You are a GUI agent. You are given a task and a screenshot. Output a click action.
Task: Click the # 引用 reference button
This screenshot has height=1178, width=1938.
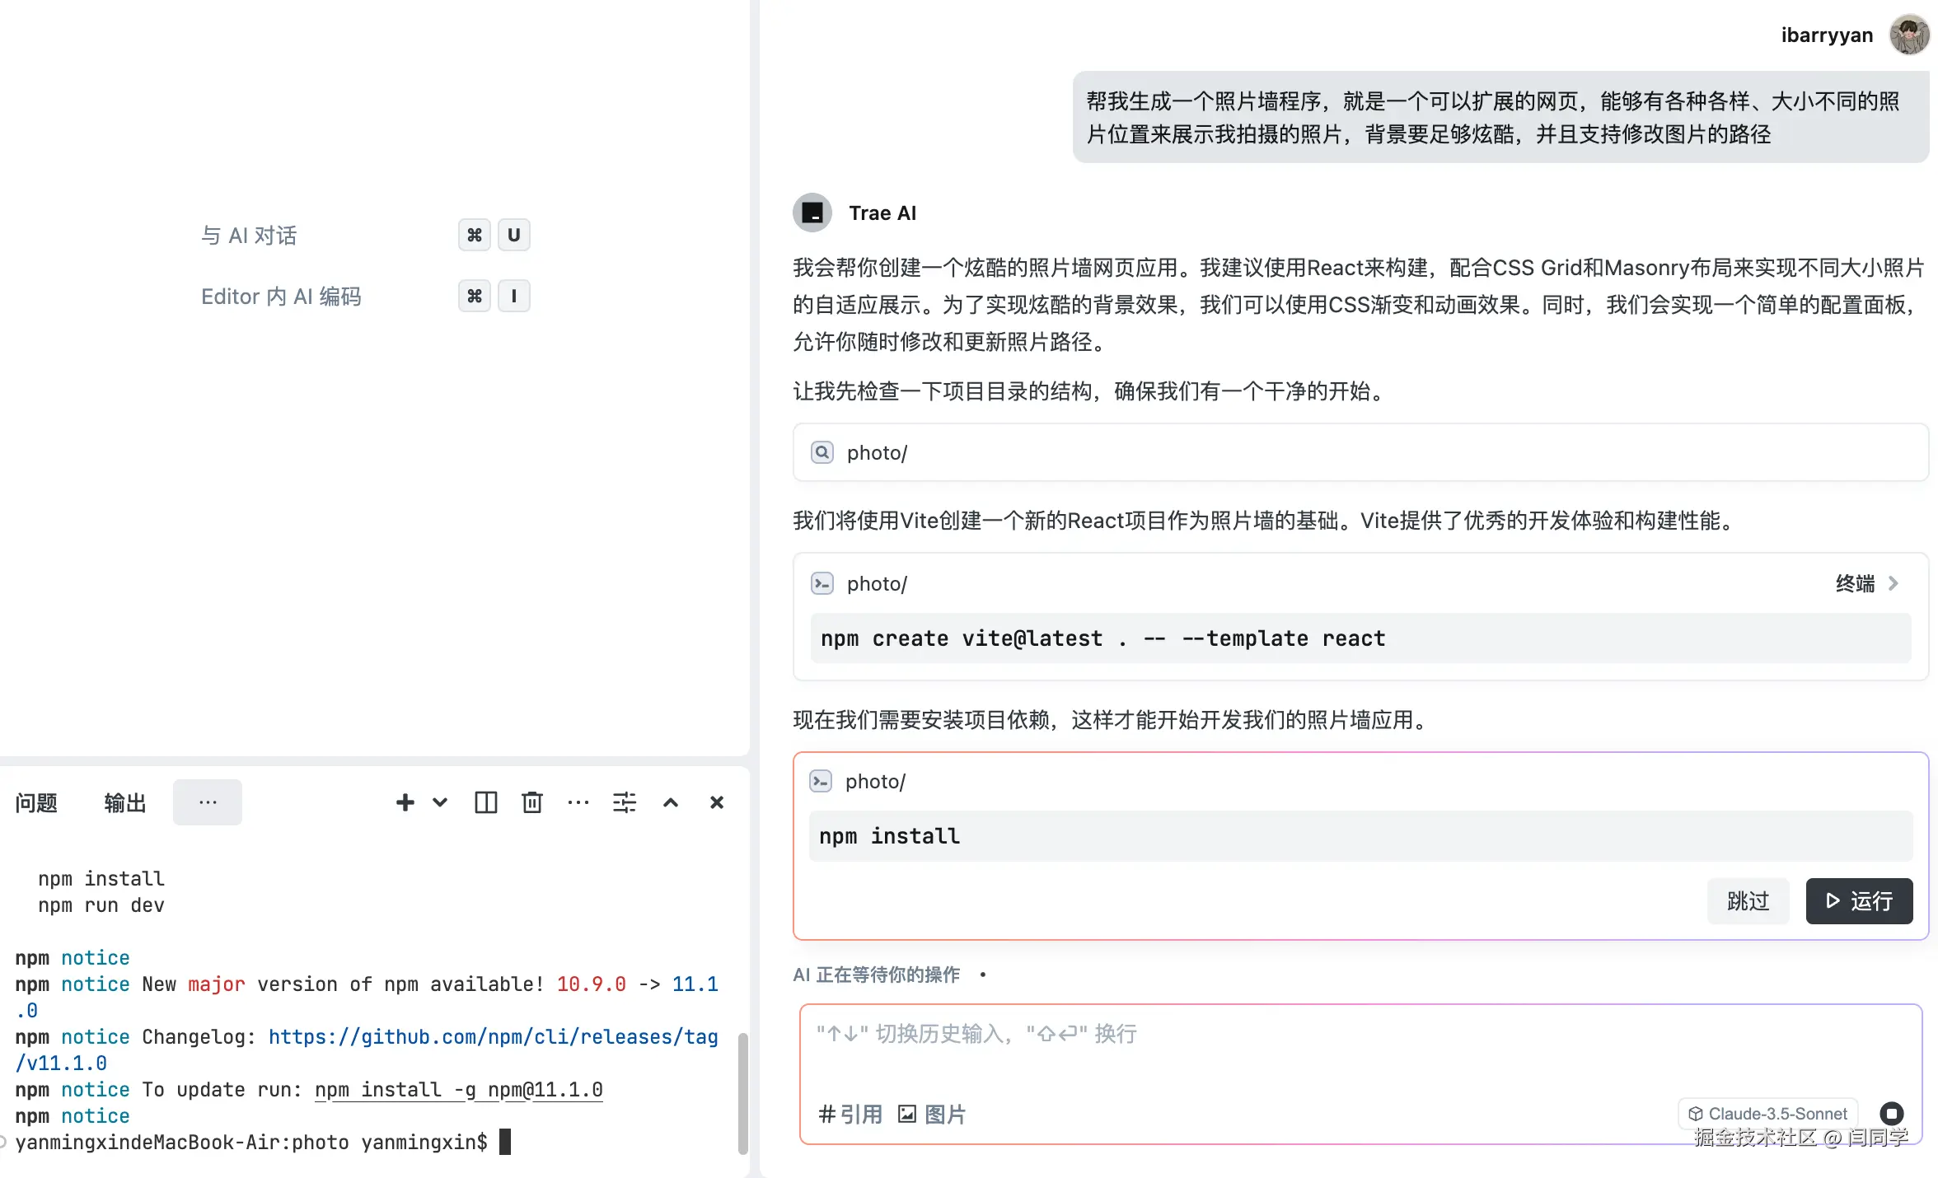point(850,1115)
